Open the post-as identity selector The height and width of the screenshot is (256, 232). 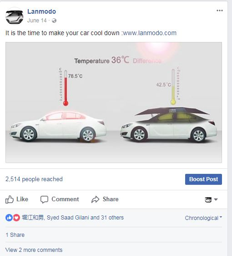coord(211,199)
